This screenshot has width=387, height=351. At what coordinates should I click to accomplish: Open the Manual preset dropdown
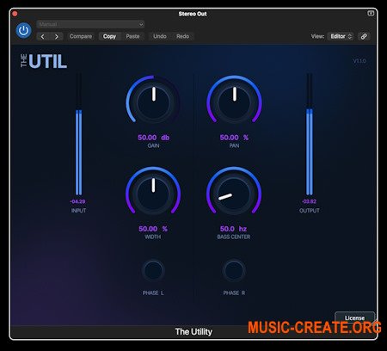[x=90, y=24]
